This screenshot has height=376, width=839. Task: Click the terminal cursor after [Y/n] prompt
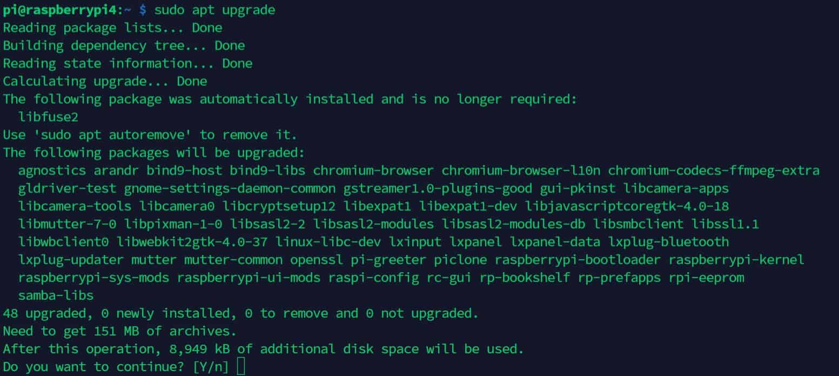point(241,366)
